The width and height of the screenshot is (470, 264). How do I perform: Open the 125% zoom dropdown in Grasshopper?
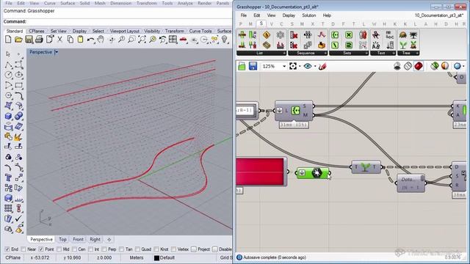pos(284,66)
